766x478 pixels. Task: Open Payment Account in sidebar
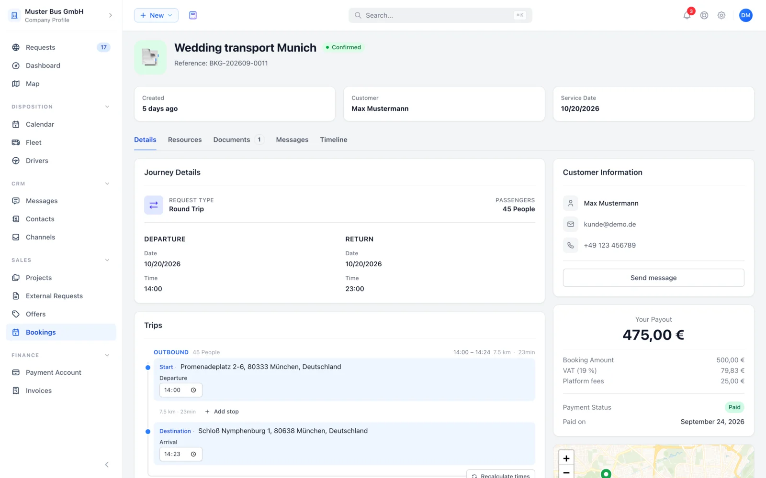61,372
